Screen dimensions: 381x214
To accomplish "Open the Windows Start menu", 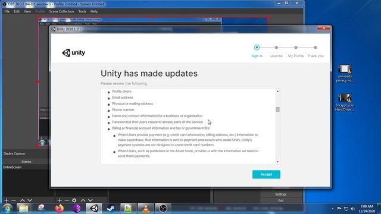I will 7,209.
